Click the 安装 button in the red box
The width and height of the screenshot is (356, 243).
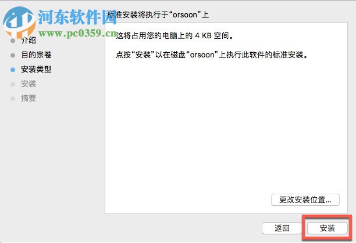click(327, 228)
